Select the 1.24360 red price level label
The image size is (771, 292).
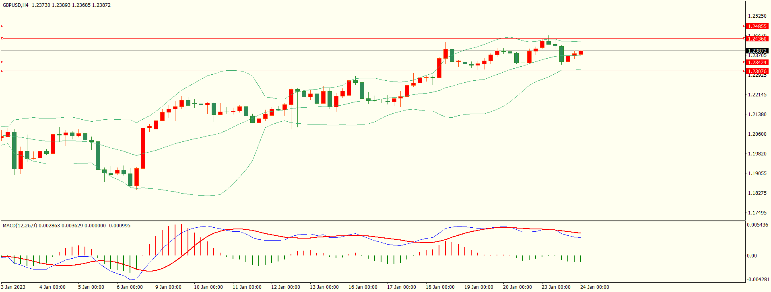757,39
